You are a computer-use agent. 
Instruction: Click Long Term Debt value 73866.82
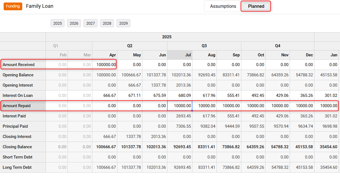(229, 167)
